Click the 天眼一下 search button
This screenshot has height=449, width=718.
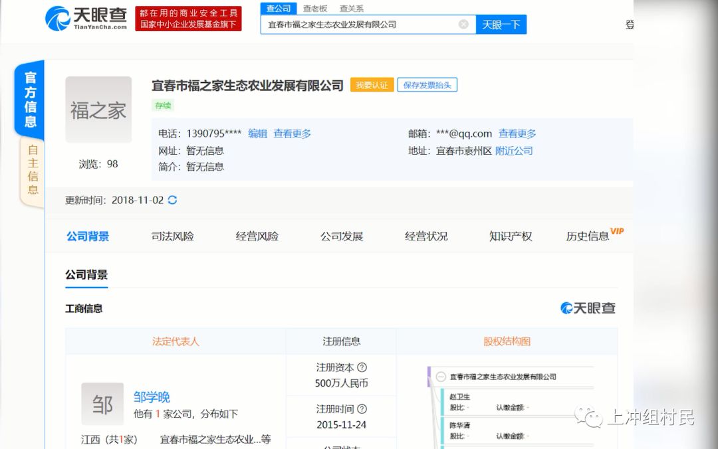click(501, 25)
